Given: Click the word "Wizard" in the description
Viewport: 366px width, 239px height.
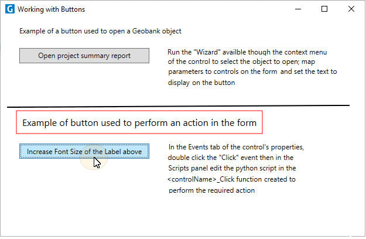Looking at the screenshot, I should pos(207,52).
